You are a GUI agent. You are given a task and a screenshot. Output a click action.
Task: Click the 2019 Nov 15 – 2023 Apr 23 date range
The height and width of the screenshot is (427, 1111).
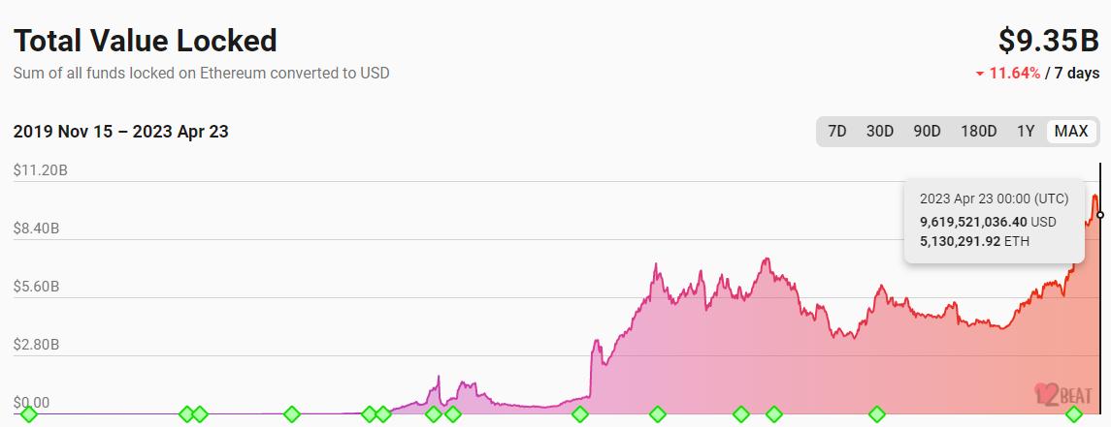click(121, 132)
